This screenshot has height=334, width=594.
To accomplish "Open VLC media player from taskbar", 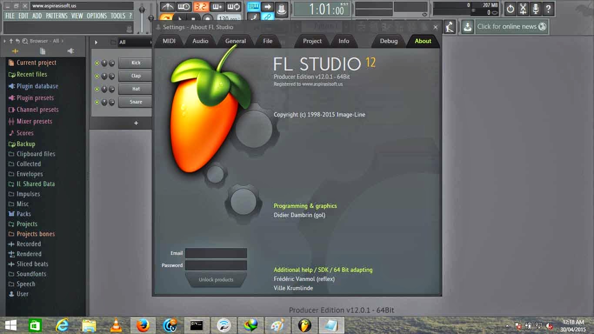I will 116,325.
